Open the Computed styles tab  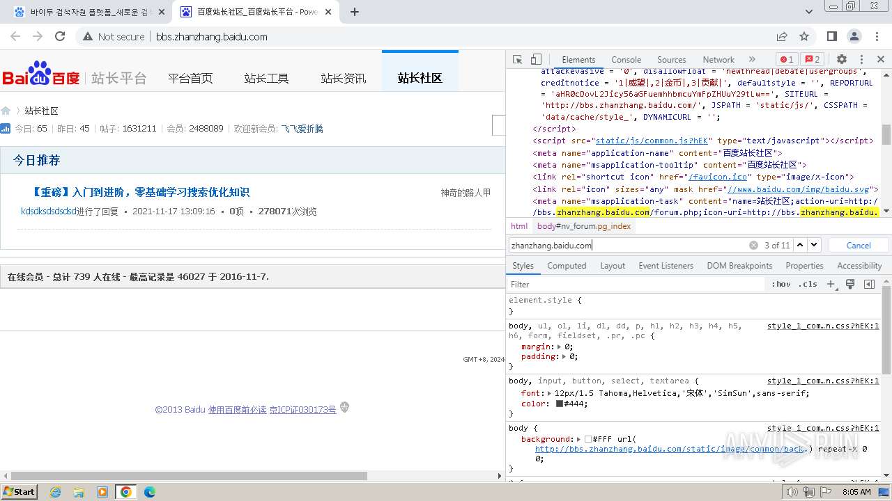(567, 266)
